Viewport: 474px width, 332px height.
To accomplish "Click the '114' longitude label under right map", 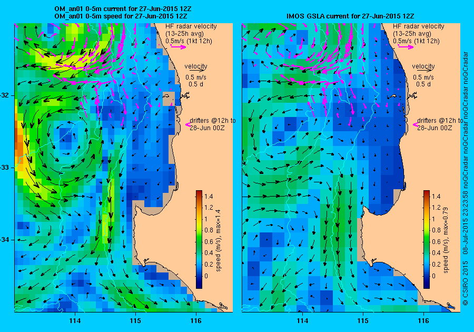I will (x=302, y=321).
